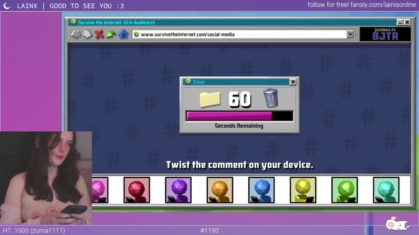
Task: Select the blue player avatar
Action: [261, 190]
